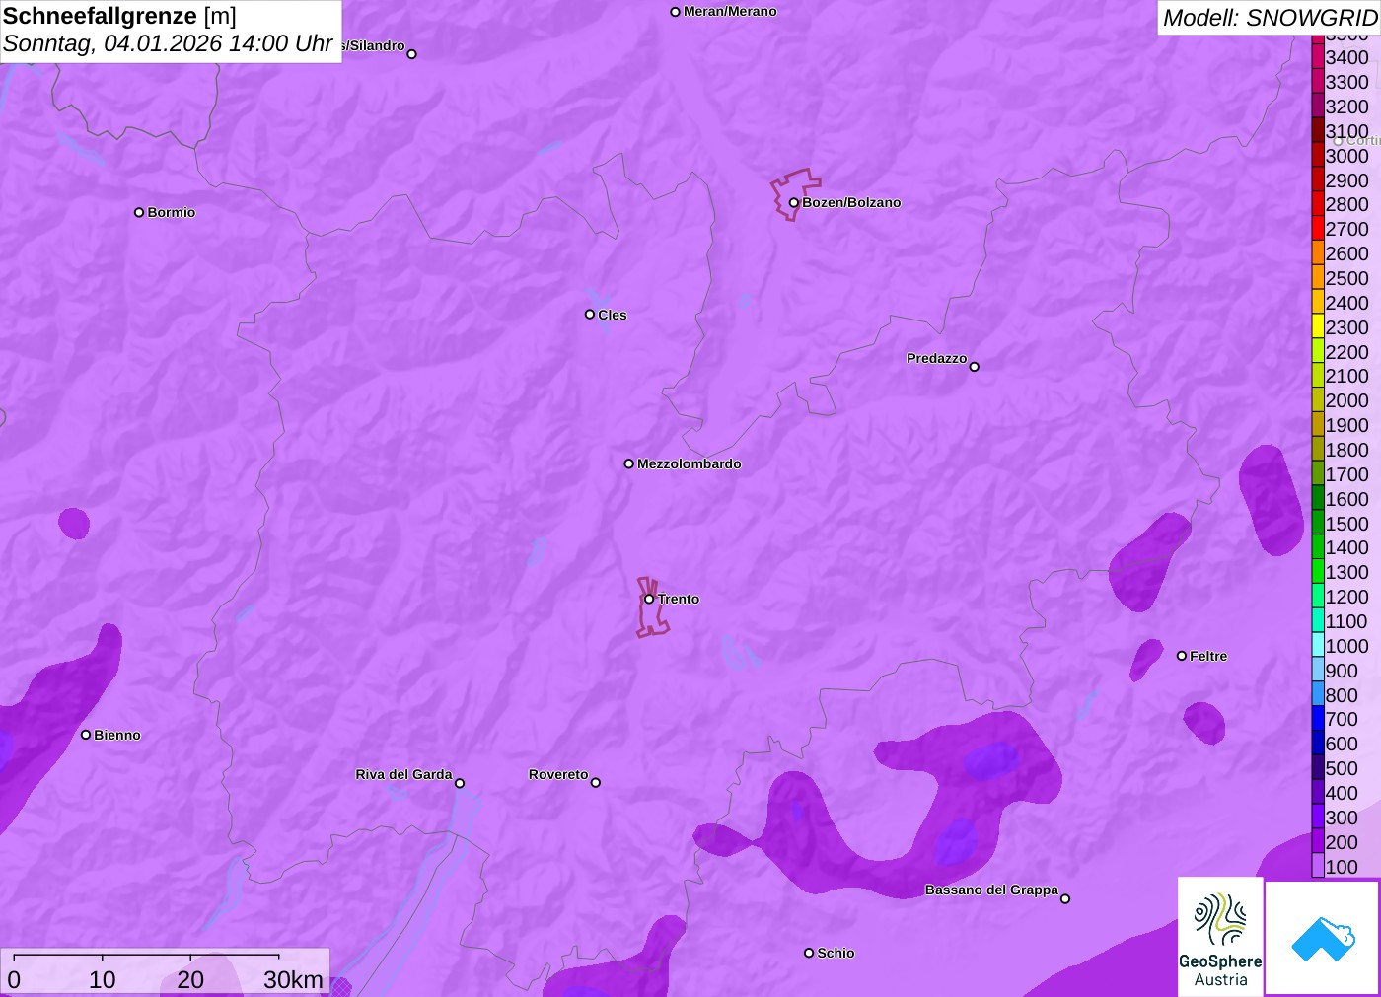Click the Meran/Merano marker dot
1381x997 pixels.
click(676, 12)
